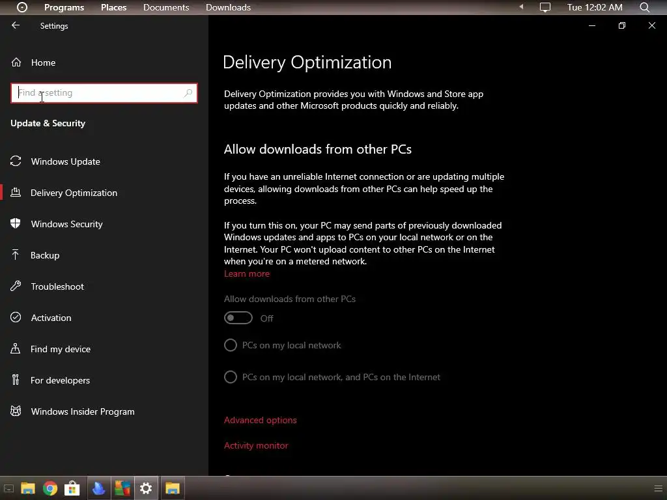667x500 pixels.
Task: Open the File Explorer icon right of Settings gear
Action: tap(173, 488)
